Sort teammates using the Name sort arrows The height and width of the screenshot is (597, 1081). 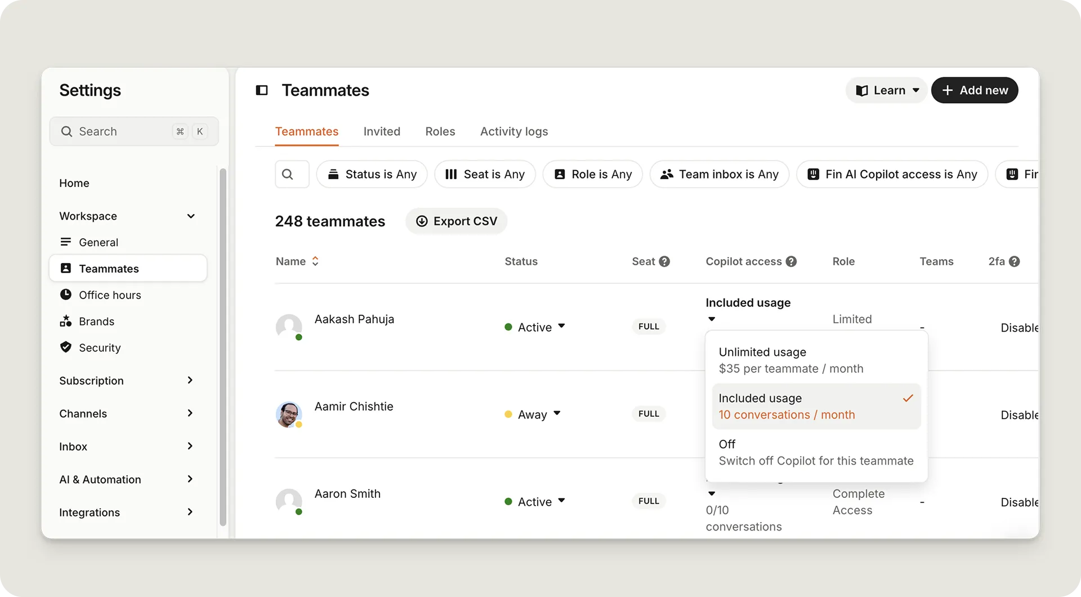(x=315, y=261)
